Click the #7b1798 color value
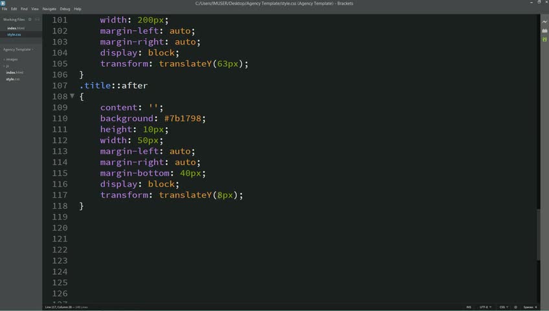This screenshot has width=549, height=311. (x=183, y=119)
